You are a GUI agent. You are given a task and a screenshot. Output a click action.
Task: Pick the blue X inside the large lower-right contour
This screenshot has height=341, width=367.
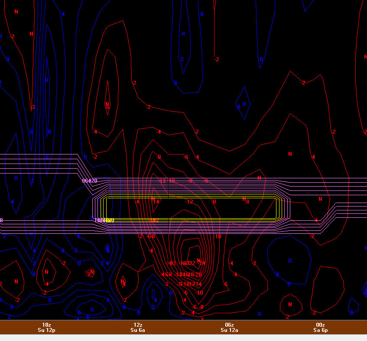pos(290,261)
